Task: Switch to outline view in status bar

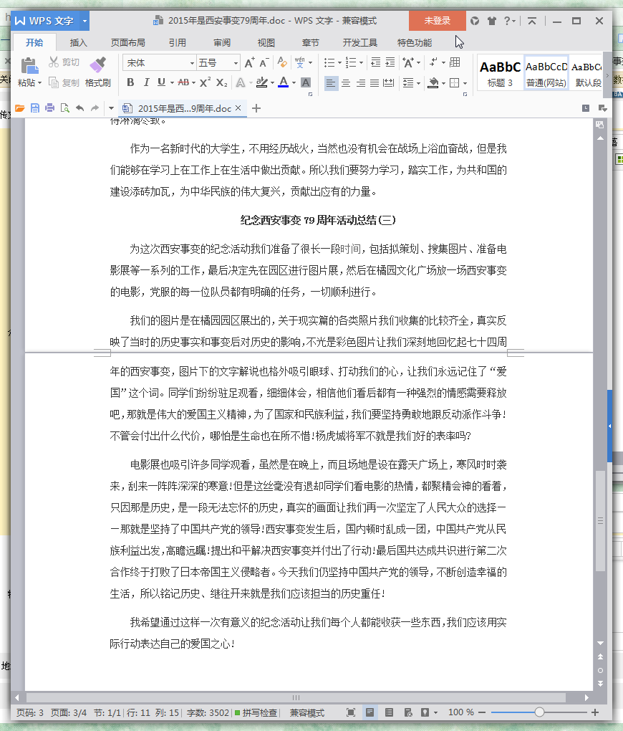Action: [x=389, y=712]
